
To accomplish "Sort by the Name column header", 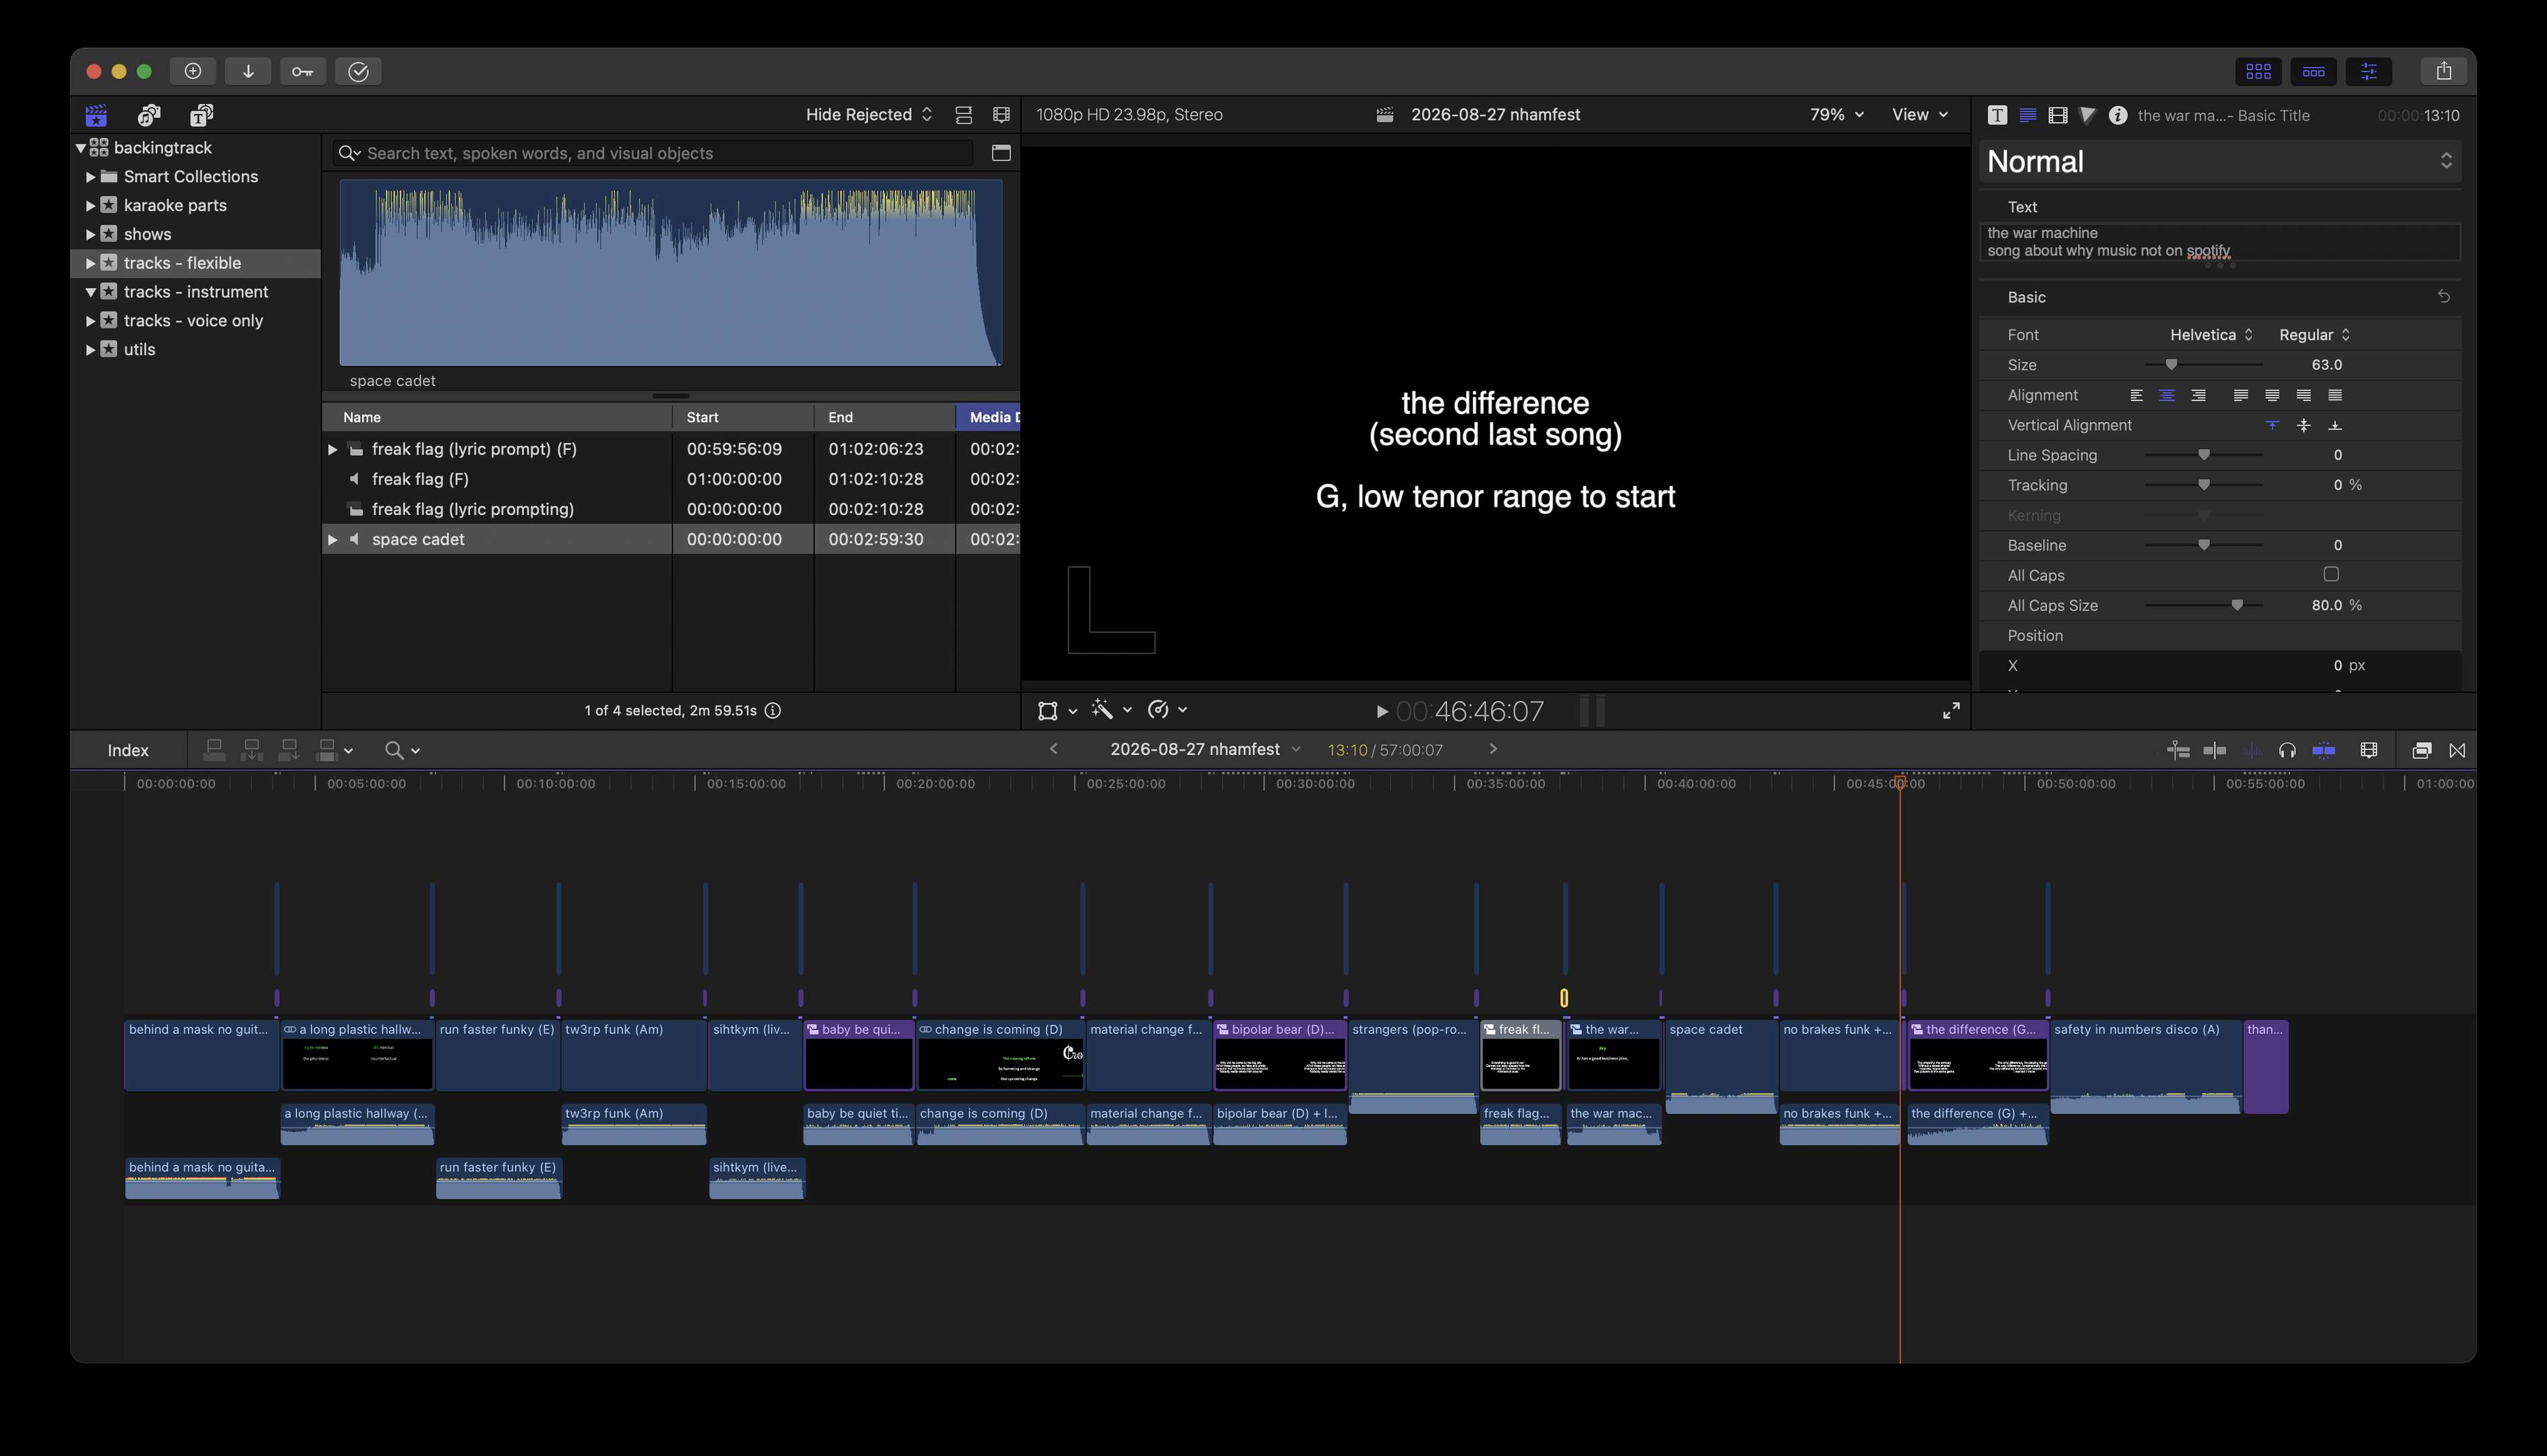I will click(x=497, y=417).
